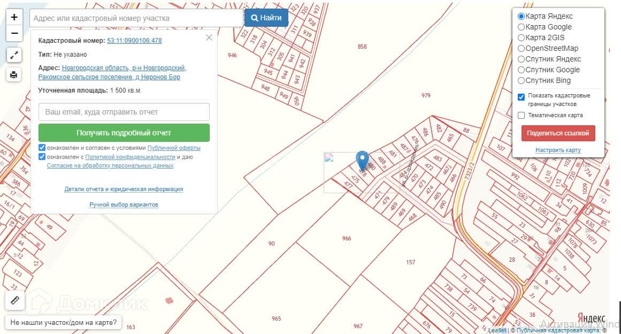This screenshot has height=334, width=621.
Task: Click parcel labeled 966 on map
Action: tap(347, 239)
